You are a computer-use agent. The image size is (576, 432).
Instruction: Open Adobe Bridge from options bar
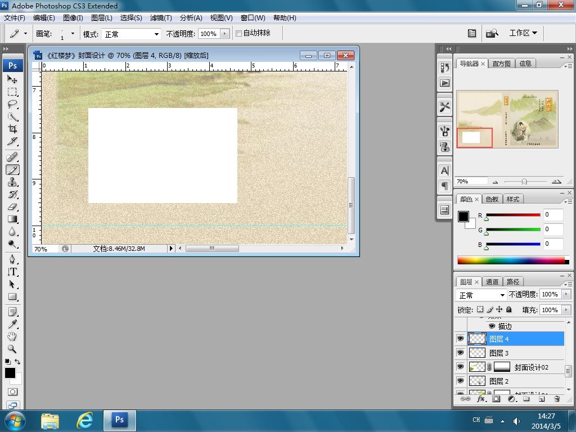492,33
